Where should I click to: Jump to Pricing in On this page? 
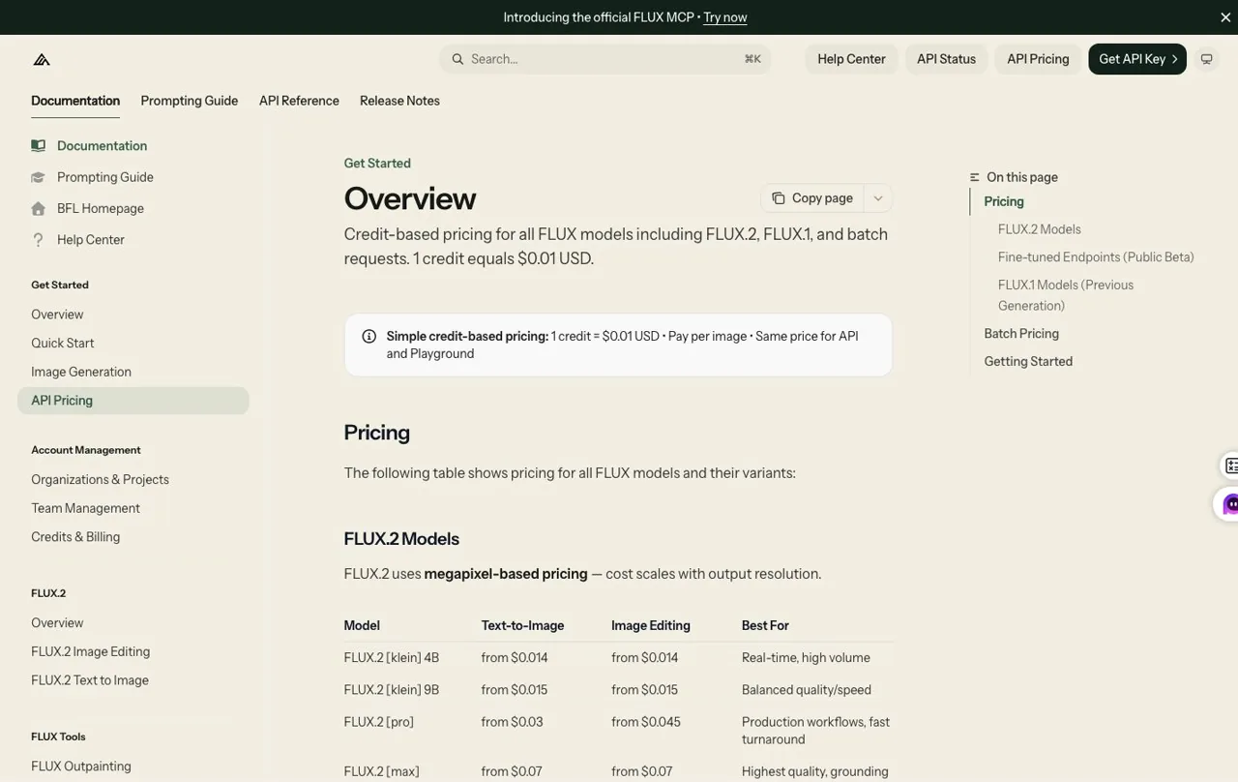pyautogui.click(x=1004, y=201)
